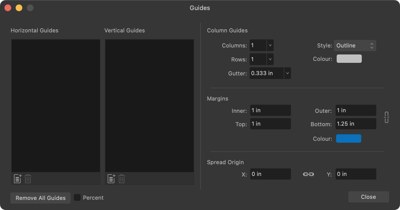Open the Columns dropdown
The width and height of the screenshot is (400, 210).
click(x=269, y=45)
